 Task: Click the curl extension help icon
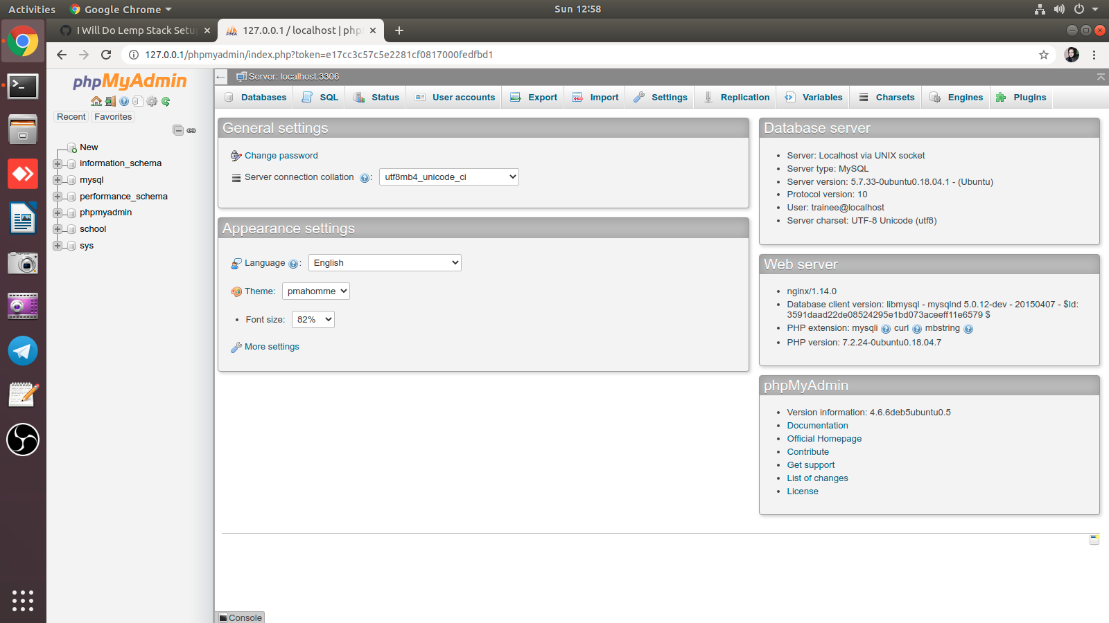pyautogui.click(x=917, y=329)
